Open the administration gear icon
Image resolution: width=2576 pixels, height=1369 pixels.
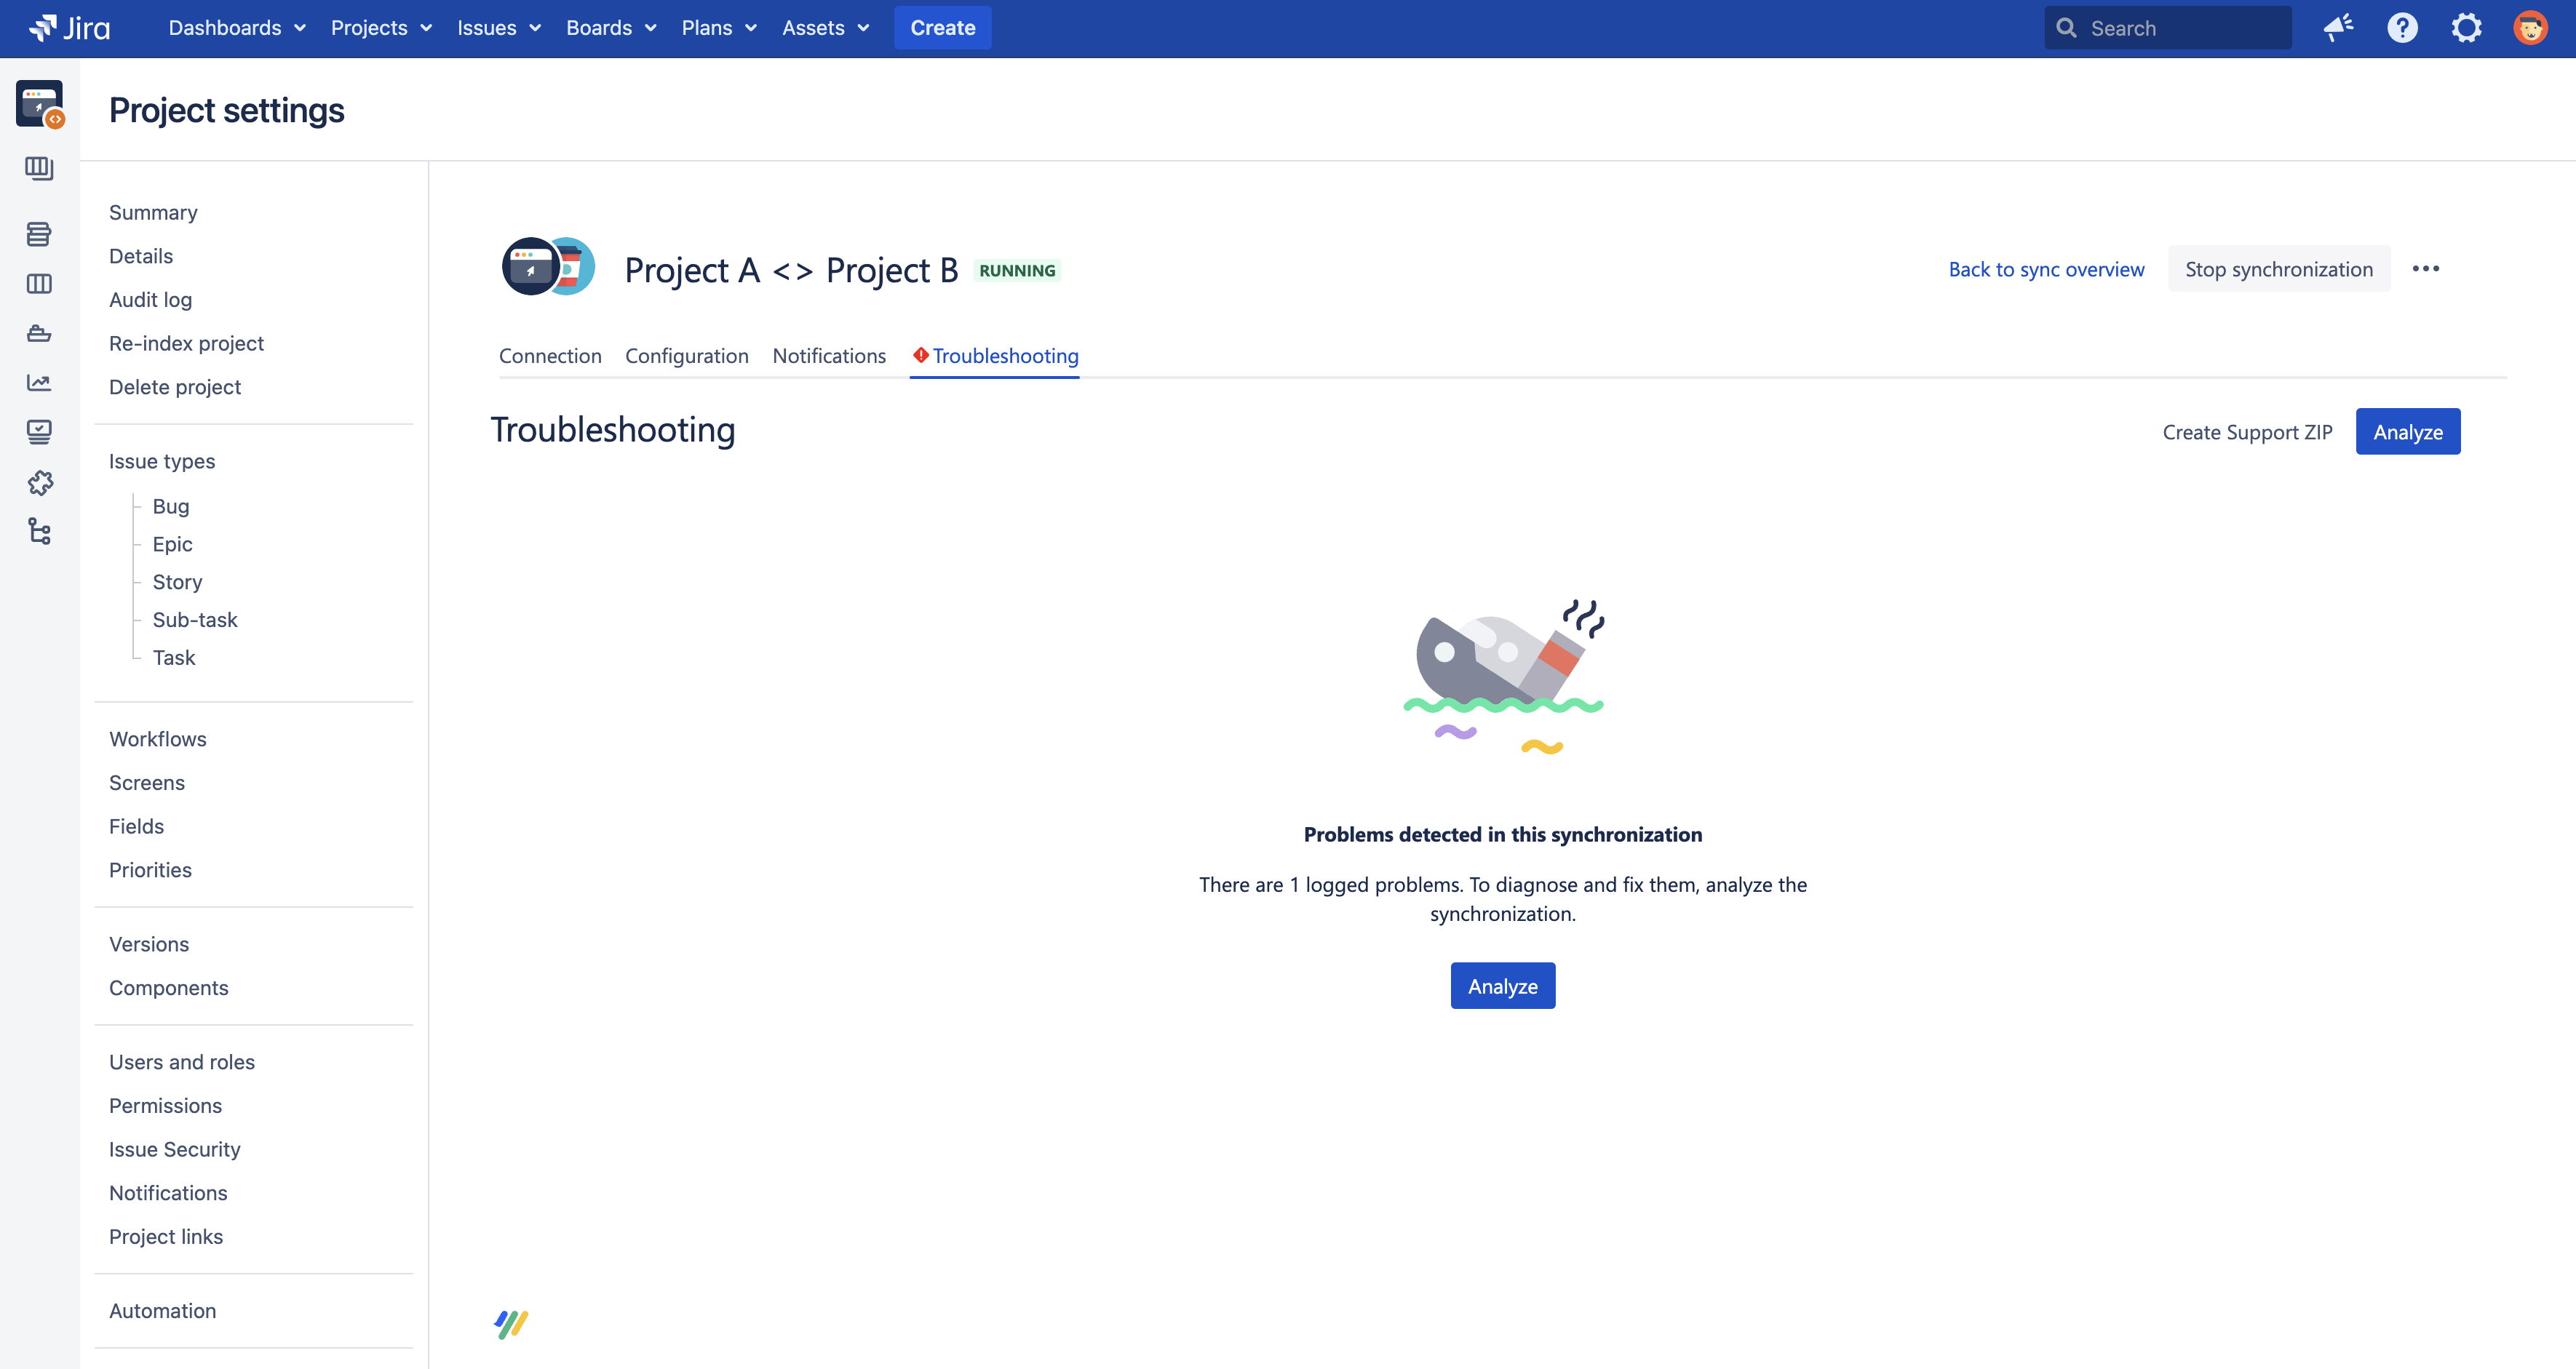click(x=2466, y=28)
